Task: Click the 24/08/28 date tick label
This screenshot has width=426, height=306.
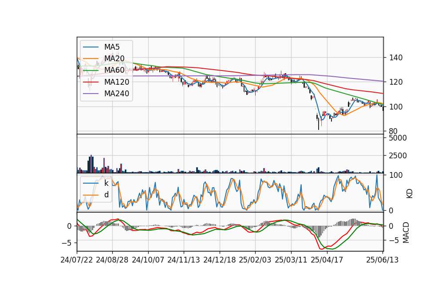Action: pyautogui.click(x=112, y=260)
